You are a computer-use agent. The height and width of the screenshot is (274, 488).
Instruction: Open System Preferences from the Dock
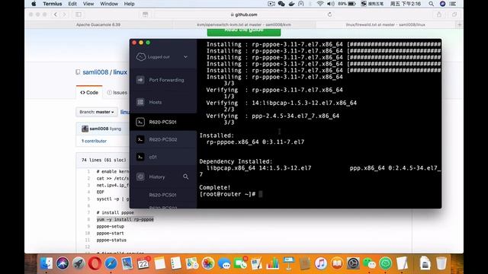point(353,263)
